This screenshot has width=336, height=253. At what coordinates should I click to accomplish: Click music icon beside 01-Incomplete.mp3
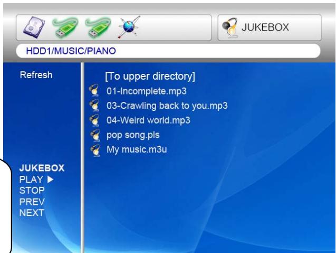pyautogui.click(x=94, y=90)
